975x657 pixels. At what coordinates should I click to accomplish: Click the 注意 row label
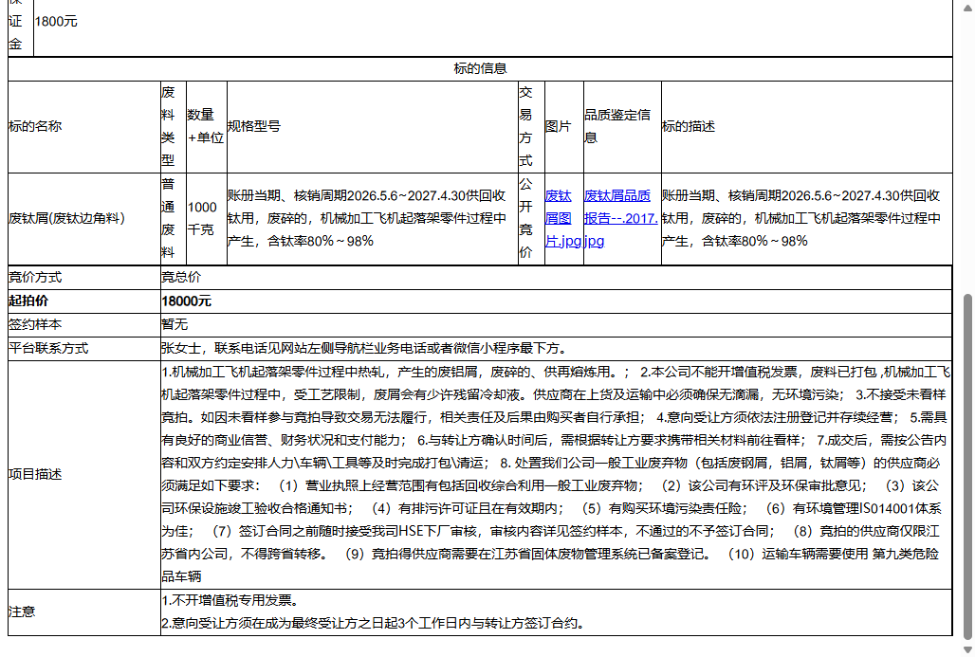pyautogui.click(x=22, y=611)
